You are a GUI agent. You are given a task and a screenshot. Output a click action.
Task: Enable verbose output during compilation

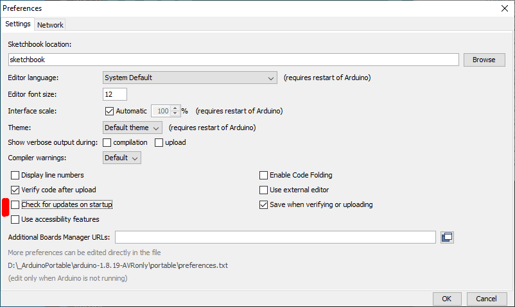107,142
